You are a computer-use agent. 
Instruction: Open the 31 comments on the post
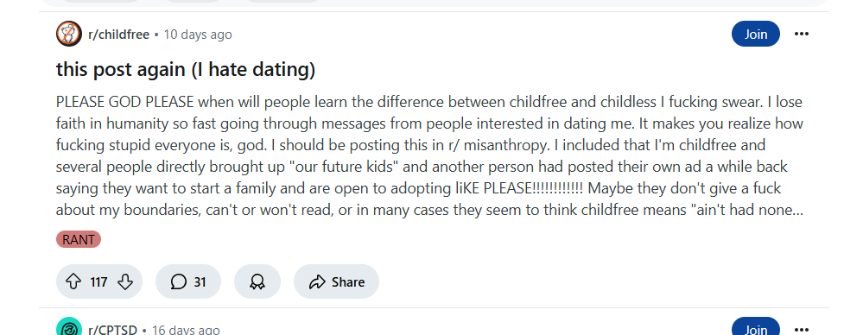(x=188, y=281)
